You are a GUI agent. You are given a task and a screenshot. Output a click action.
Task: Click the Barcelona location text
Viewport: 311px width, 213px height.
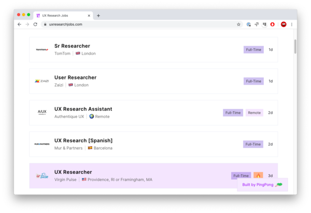[x=103, y=148]
